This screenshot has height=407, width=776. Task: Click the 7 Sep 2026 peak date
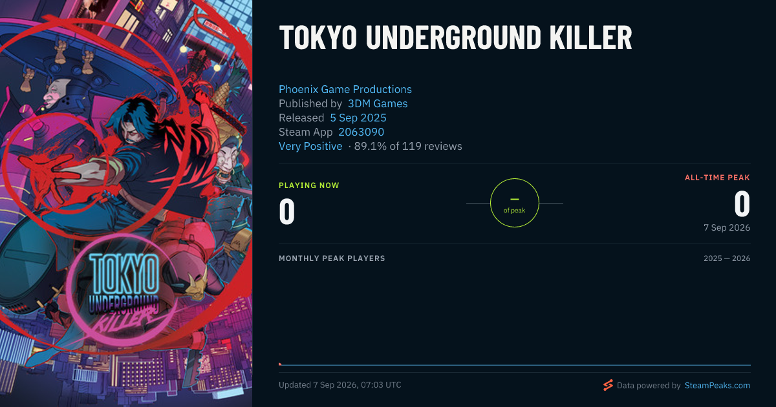point(727,227)
